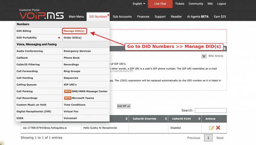Open the English language dropdown

pyautogui.click(x=139, y=4)
